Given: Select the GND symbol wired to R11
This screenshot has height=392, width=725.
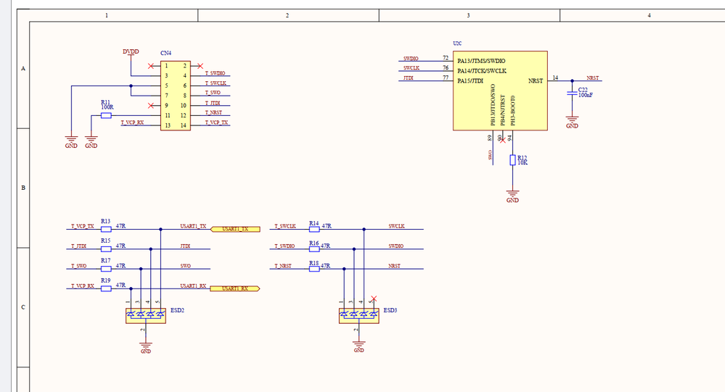Looking at the screenshot, I should (91, 142).
